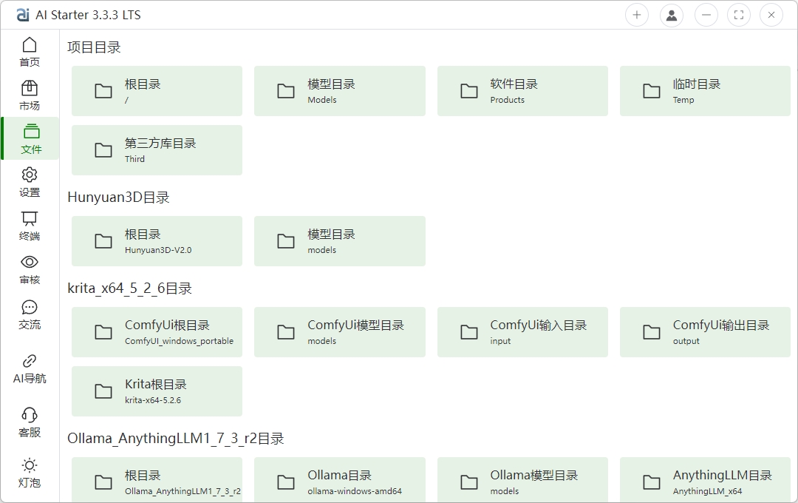Click the Hunyuan3D目录 section heading
The height and width of the screenshot is (503, 798).
coord(118,198)
